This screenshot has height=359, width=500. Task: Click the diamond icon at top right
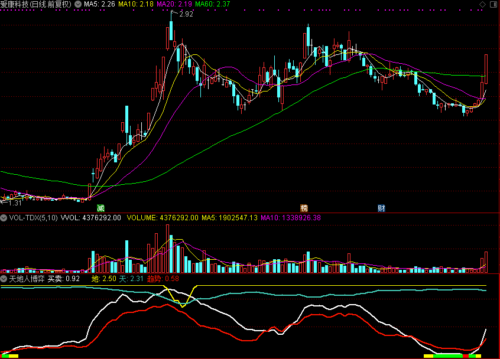tap(482, 4)
